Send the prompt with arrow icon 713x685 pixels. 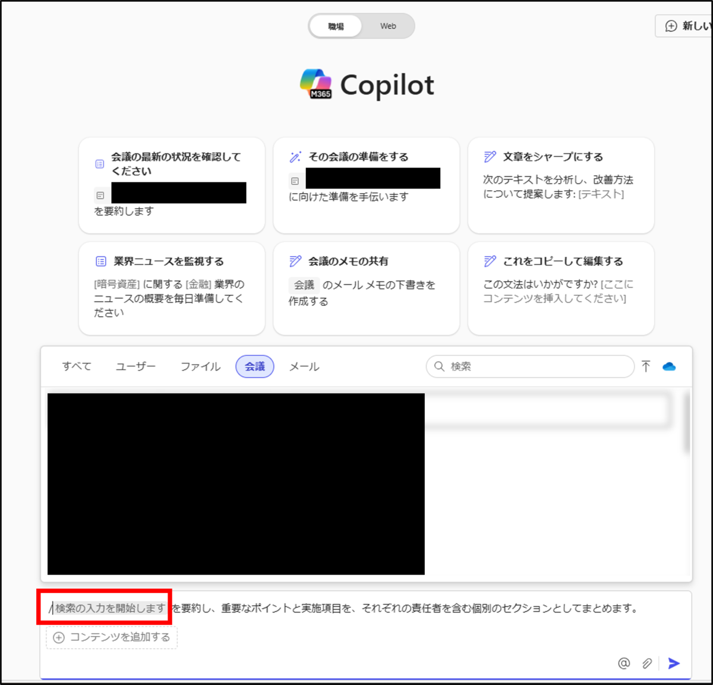(674, 663)
